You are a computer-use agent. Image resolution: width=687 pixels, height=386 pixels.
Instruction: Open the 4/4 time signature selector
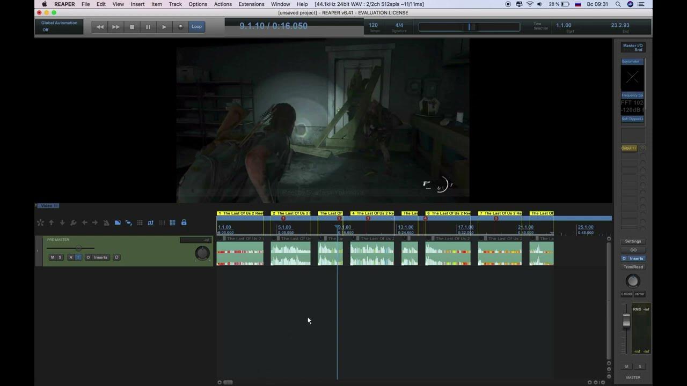click(x=399, y=25)
